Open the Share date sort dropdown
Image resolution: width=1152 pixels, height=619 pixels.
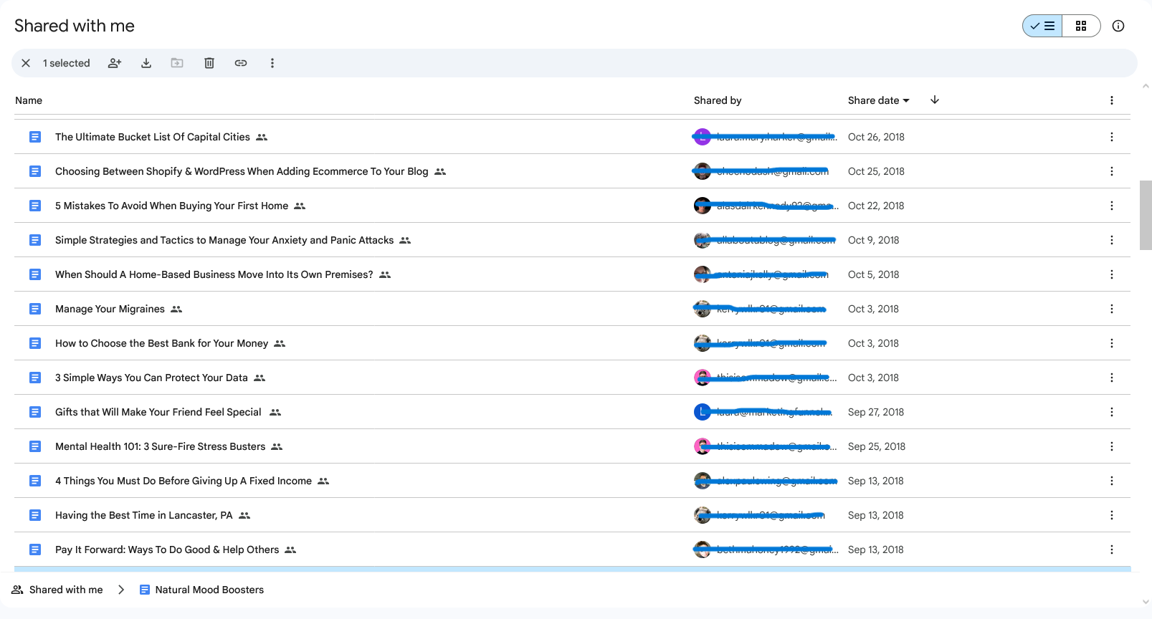point(878,100)
